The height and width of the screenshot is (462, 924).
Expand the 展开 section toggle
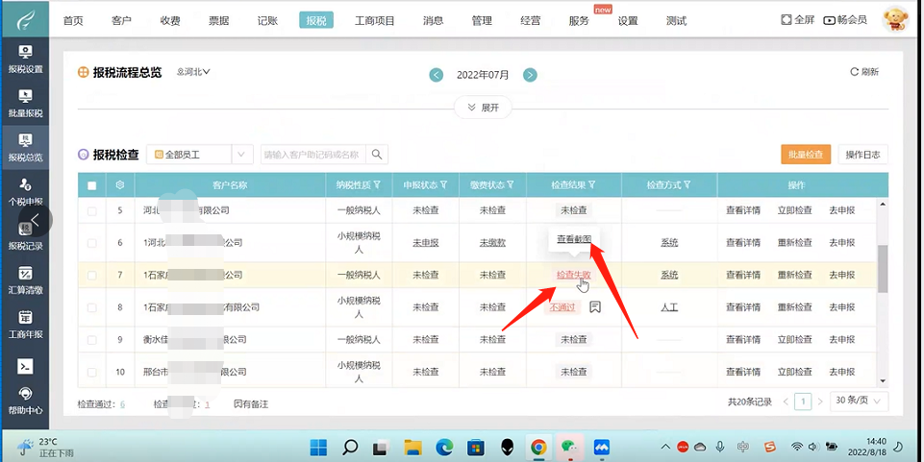[483, 108]
